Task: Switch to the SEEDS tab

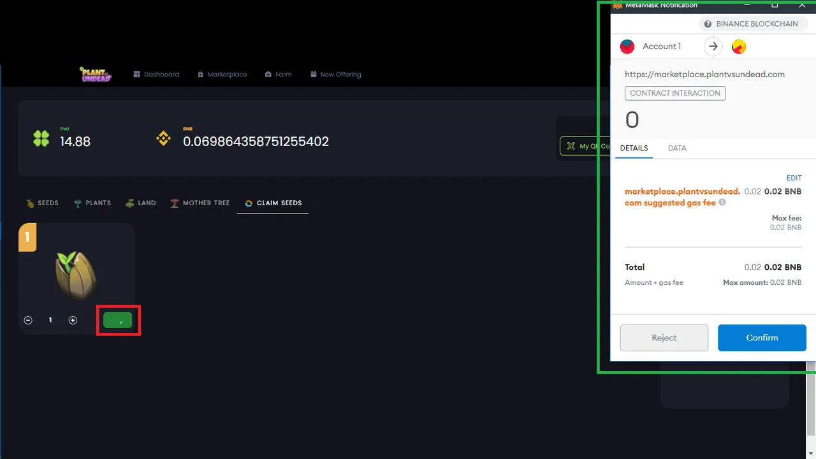Action: click(x=42, y=203)
